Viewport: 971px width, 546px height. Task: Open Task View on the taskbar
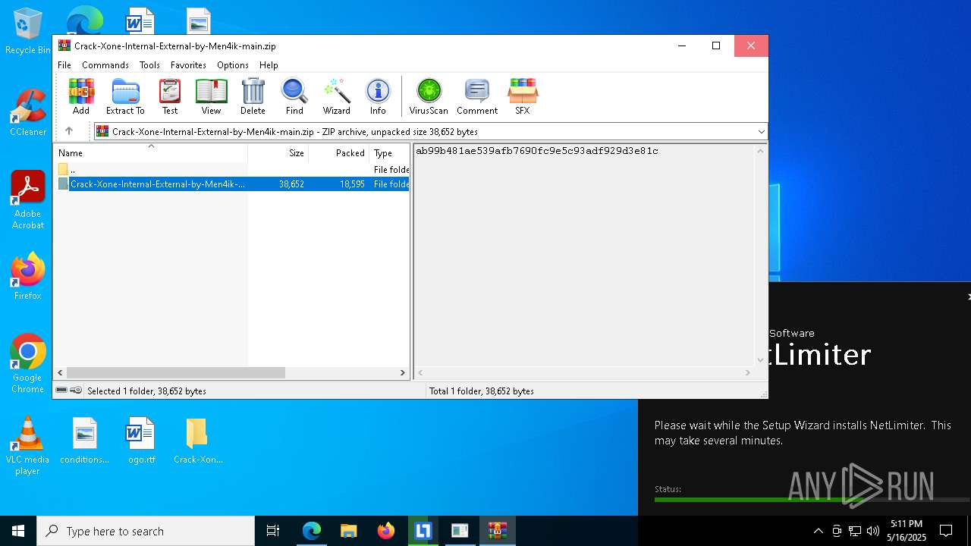pos(273,531)
